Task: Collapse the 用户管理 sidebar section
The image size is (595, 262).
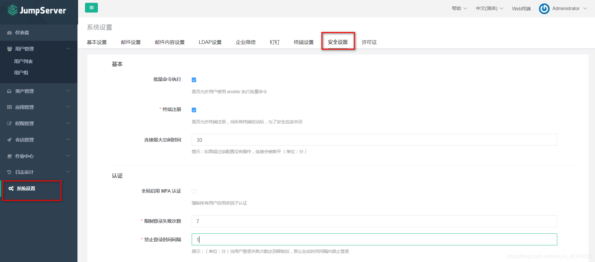Action: 39,49
